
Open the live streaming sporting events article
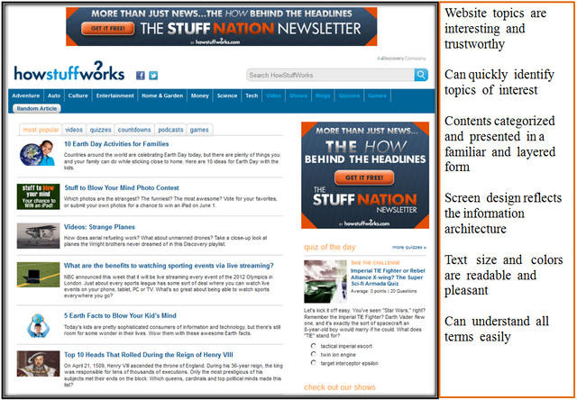(169, 266)
